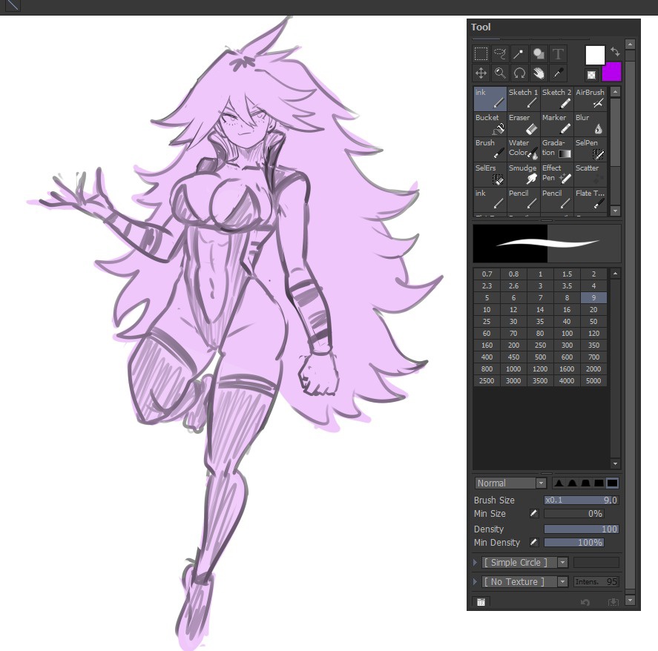Select the Color Picker eyedropper tool
The width and height of the screenshot is (658, 651).
(558, 73)
